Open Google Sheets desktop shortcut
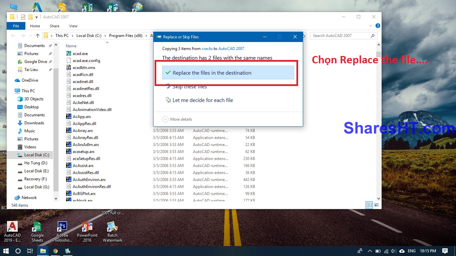 37,232
